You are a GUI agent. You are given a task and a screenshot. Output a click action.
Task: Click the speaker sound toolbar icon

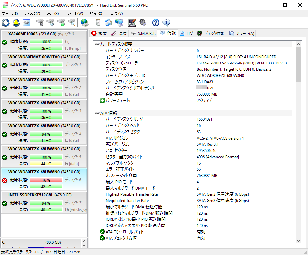143,23
